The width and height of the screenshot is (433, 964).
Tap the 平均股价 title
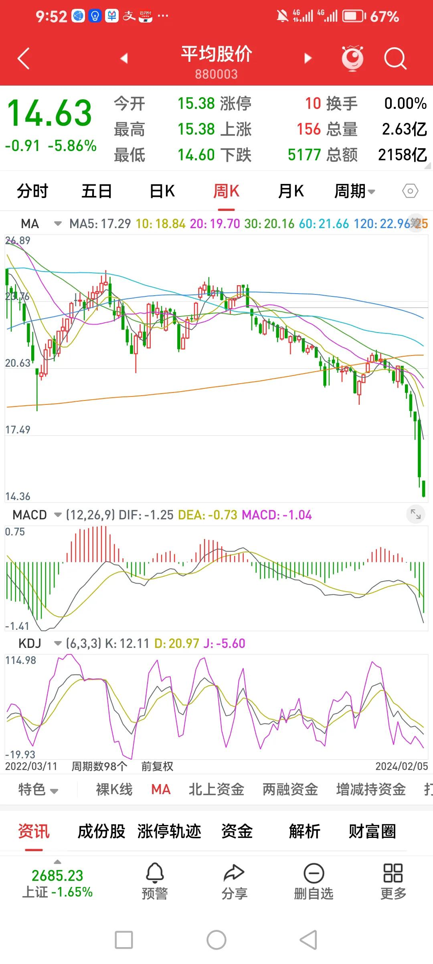tap(216, 54)
